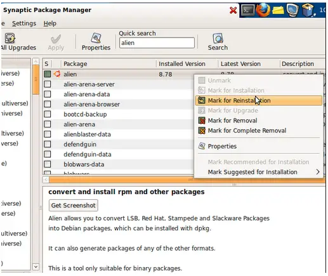Toggle checkbox for defendguin package
The image size is (328, 276).
coord(48,144)
